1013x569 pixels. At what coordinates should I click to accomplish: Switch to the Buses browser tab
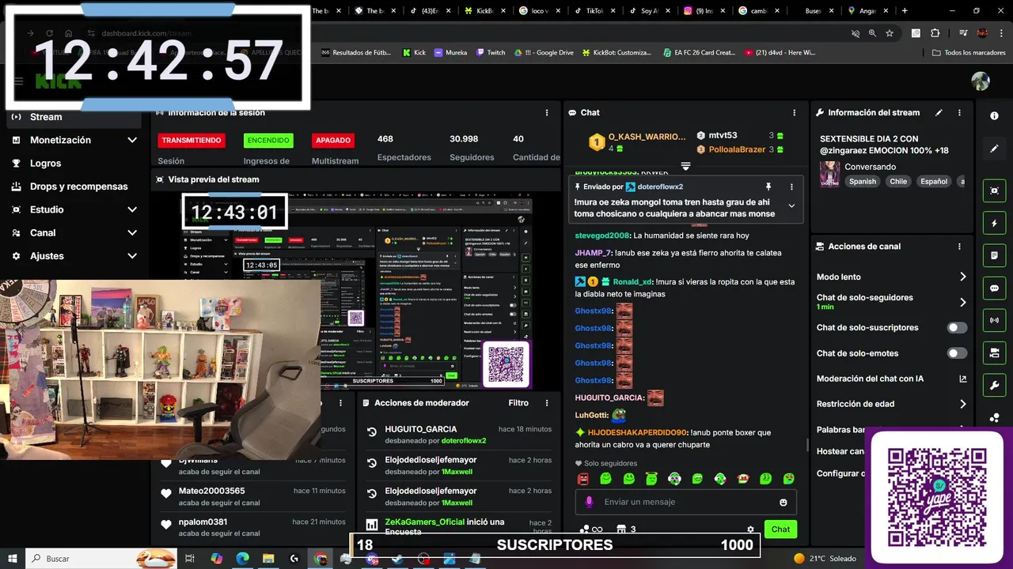(x=814, y=11)
